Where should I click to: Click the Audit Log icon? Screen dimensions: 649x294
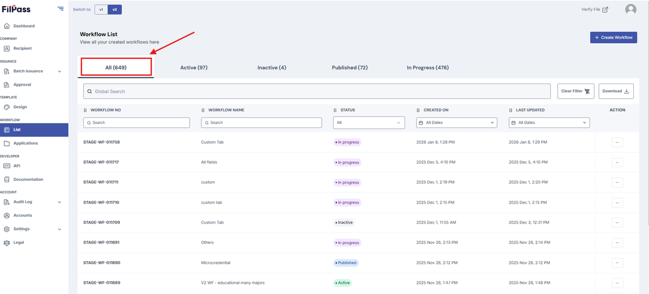[x=6, y=202]
